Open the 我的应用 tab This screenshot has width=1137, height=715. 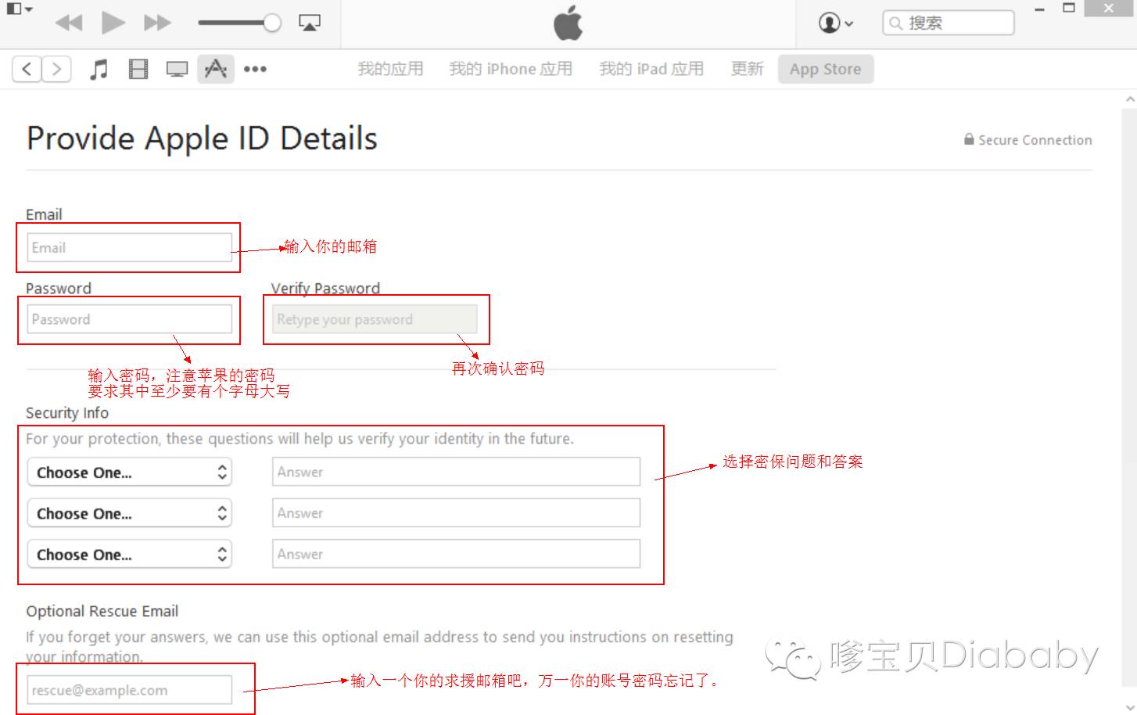(x=390, y=69)
